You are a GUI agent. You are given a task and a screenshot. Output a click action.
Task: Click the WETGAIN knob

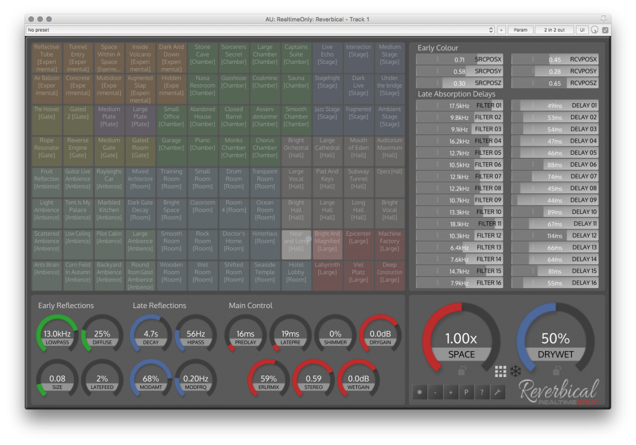click(358, 380)
